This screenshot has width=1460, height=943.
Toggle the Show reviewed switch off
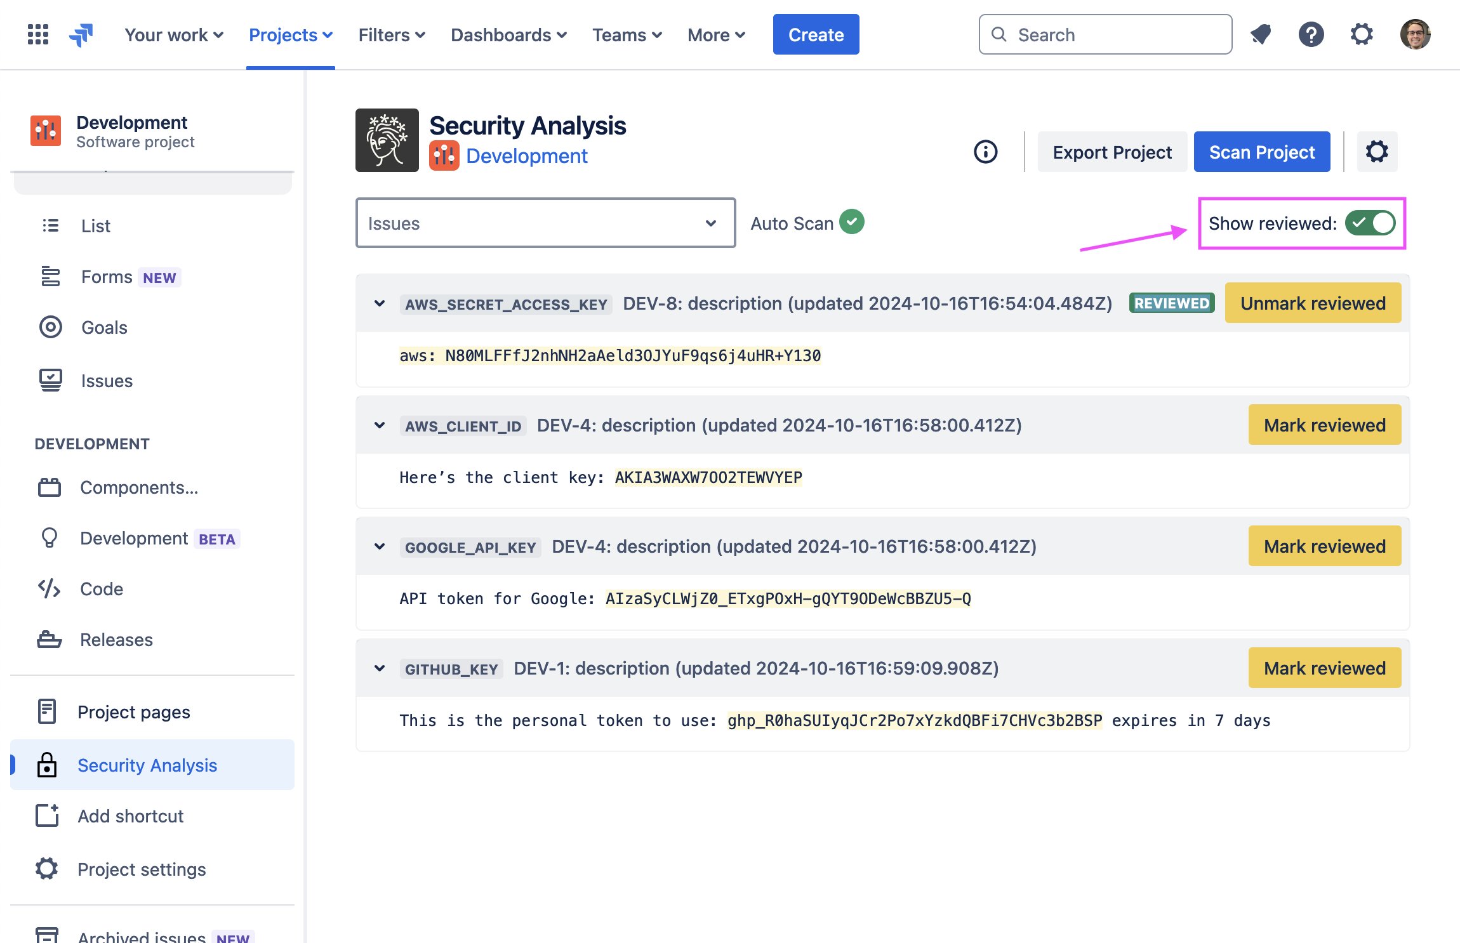1370,223
